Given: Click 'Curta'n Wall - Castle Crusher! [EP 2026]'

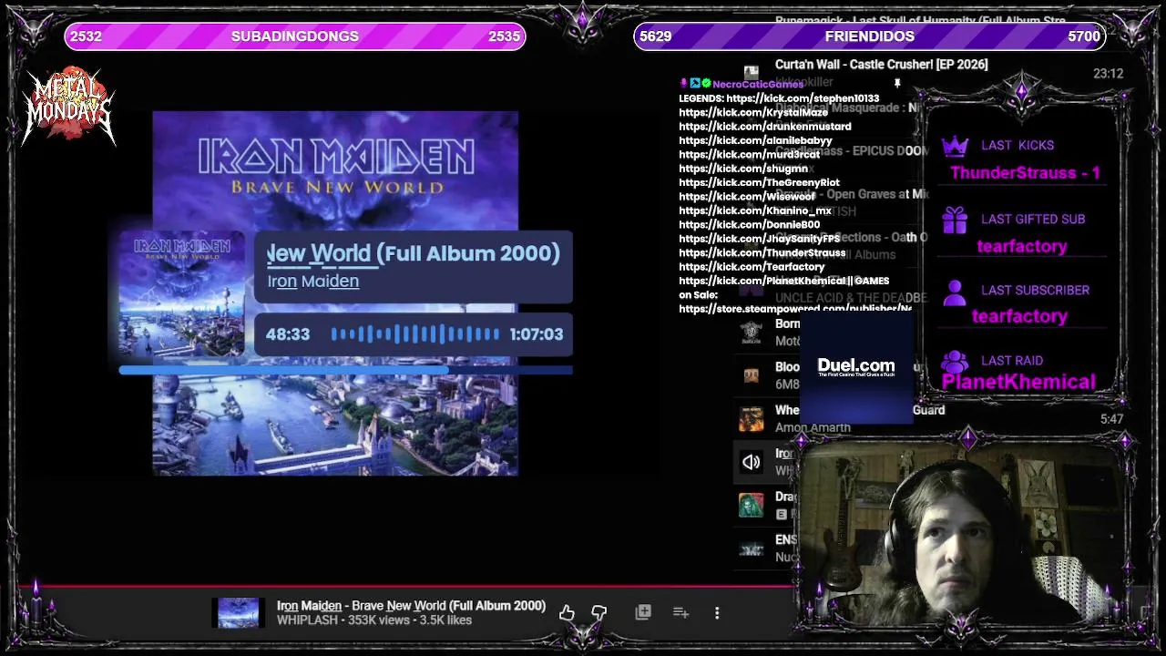Looking at the screenshot, I should point(881,64).
